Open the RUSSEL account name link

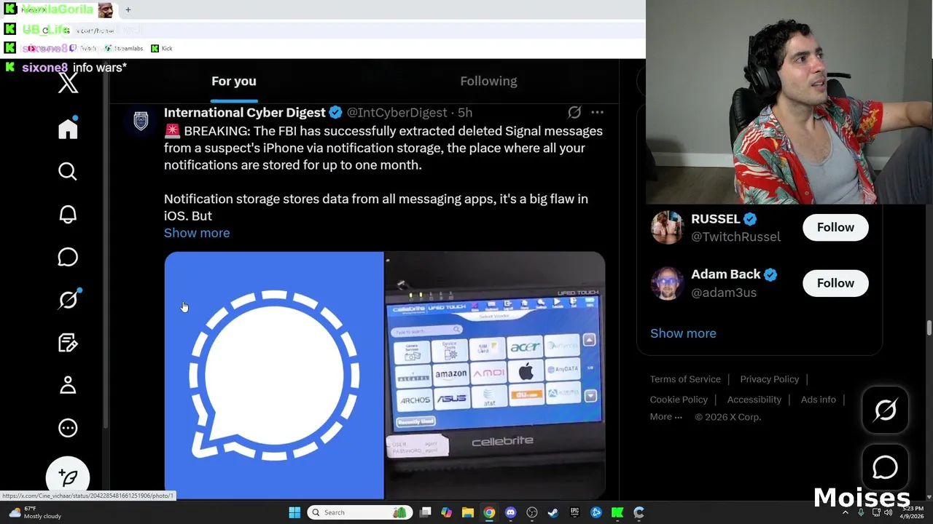715,218
